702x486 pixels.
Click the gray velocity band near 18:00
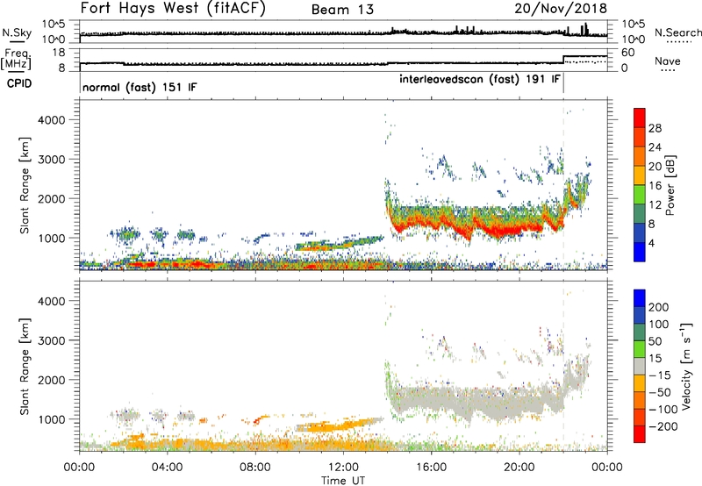click(476, 400)
